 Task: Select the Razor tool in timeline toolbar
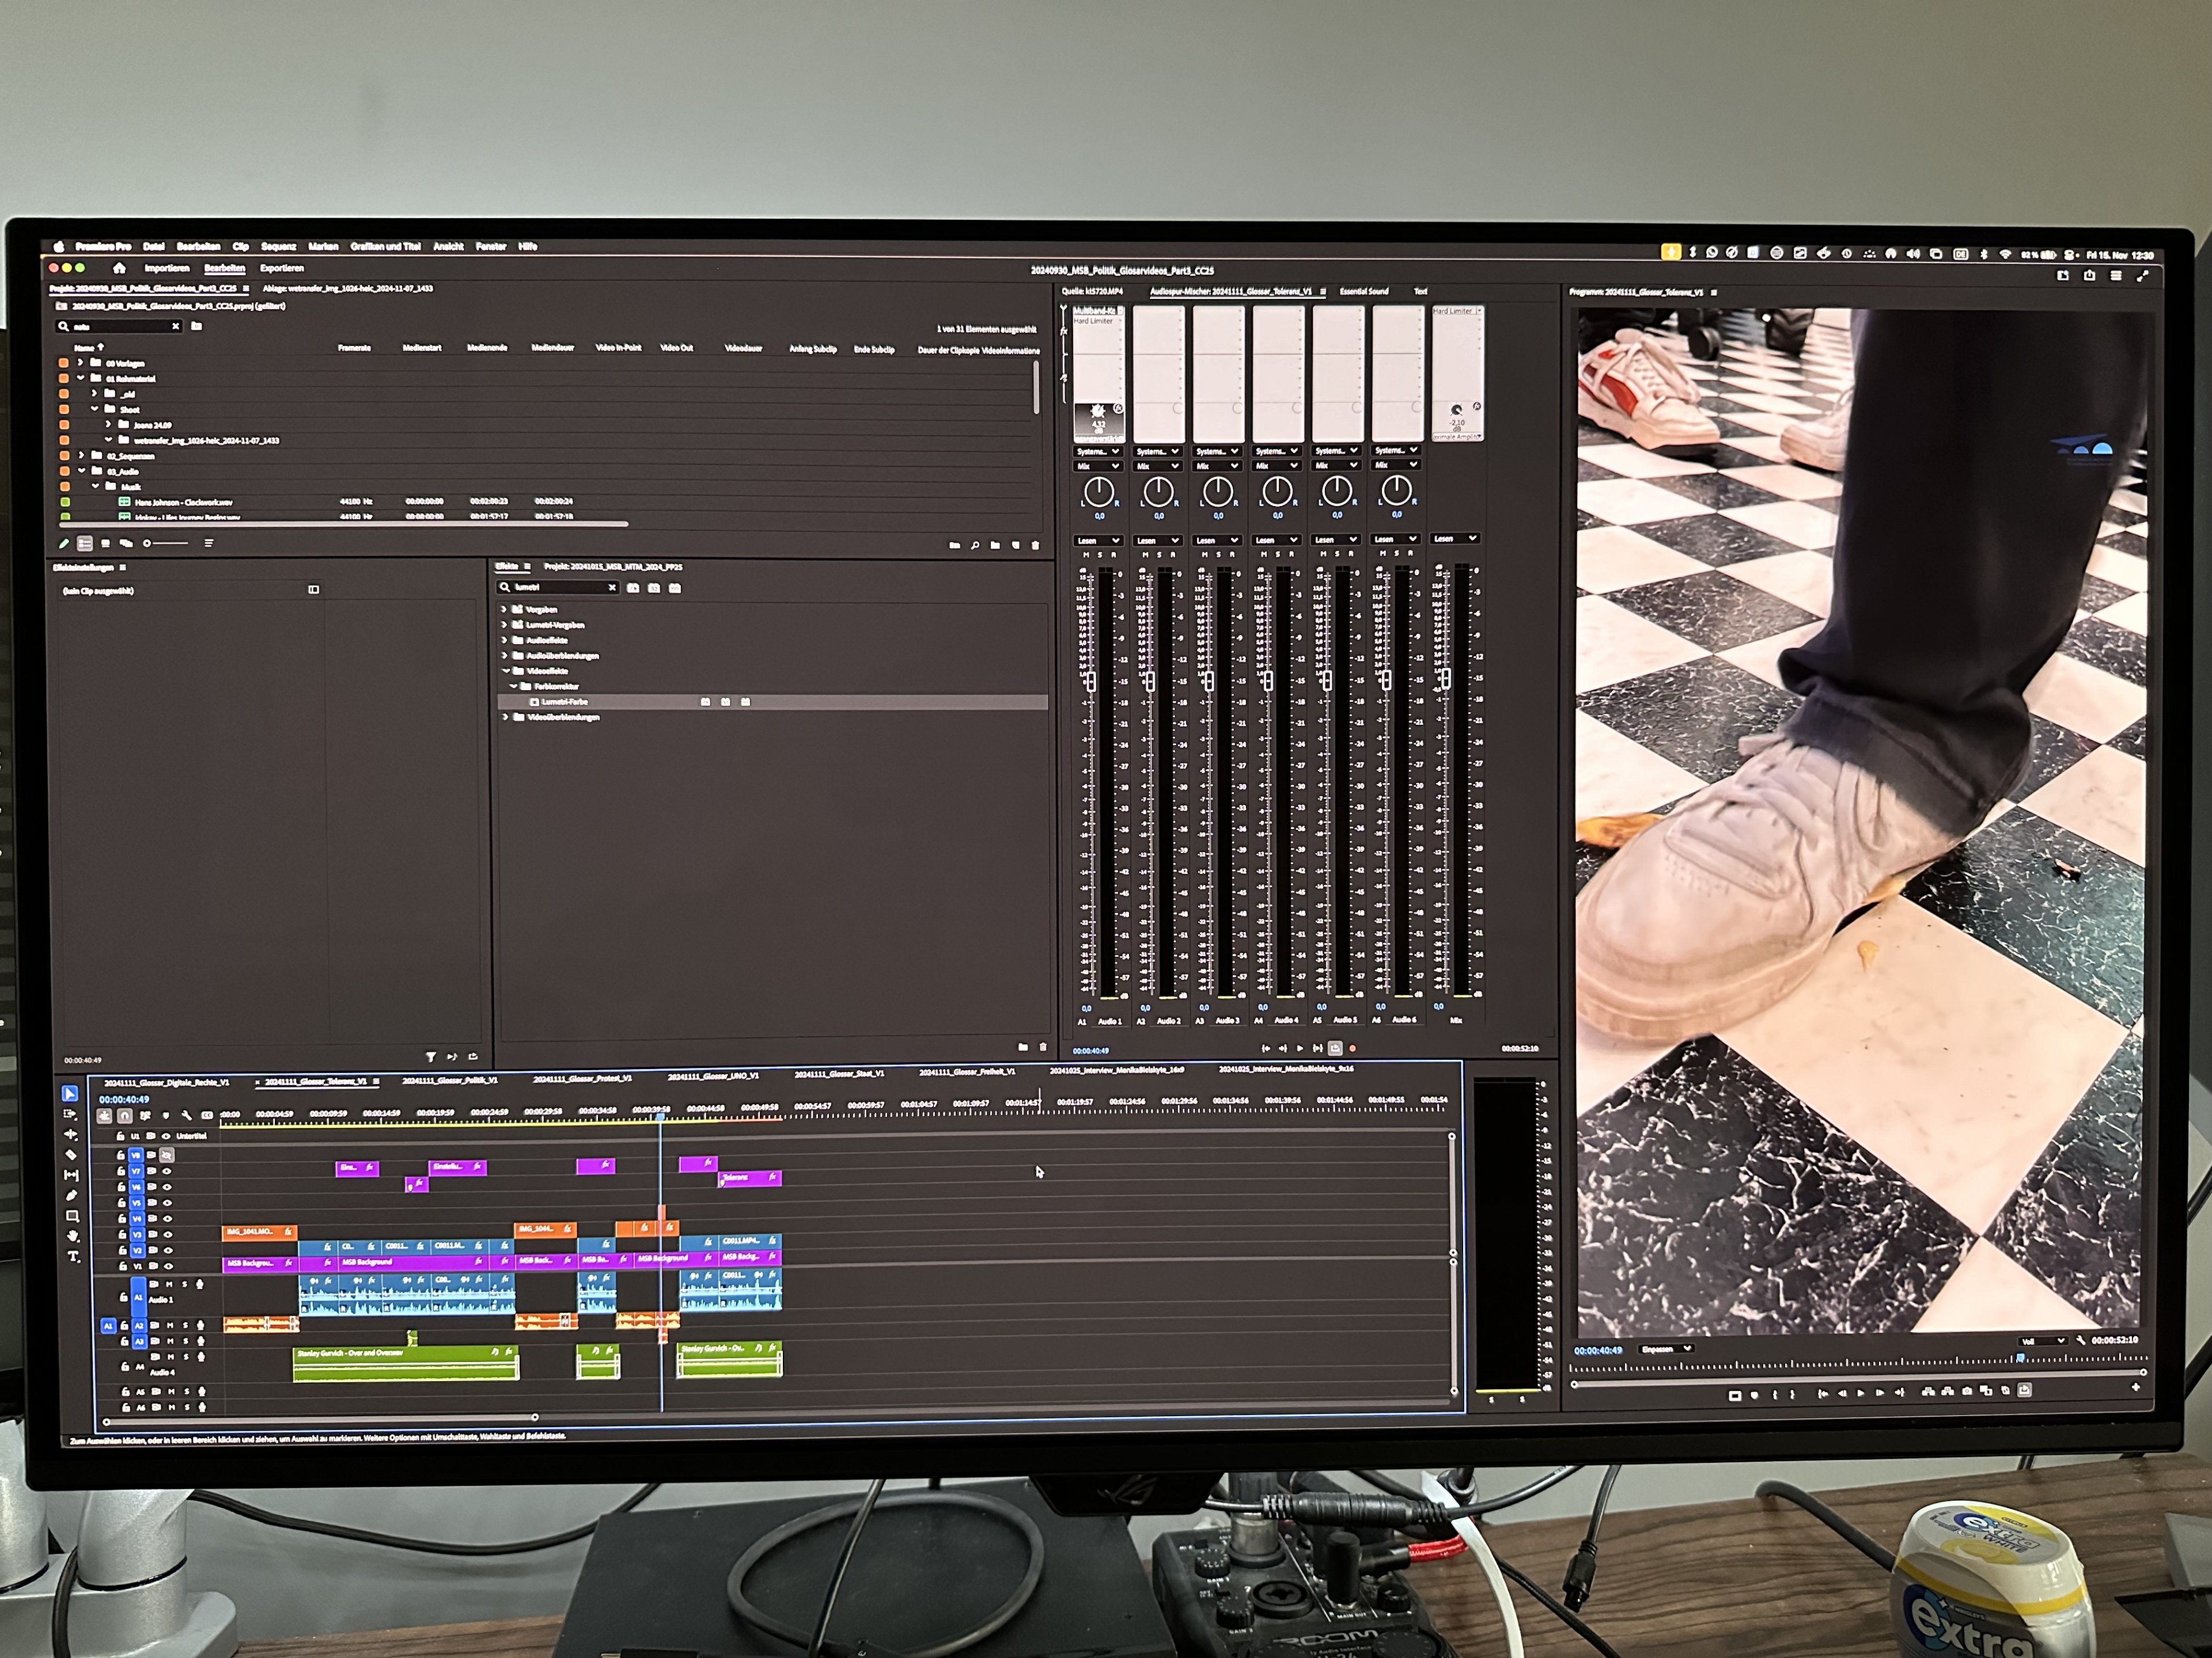(x=71, y=1155)
